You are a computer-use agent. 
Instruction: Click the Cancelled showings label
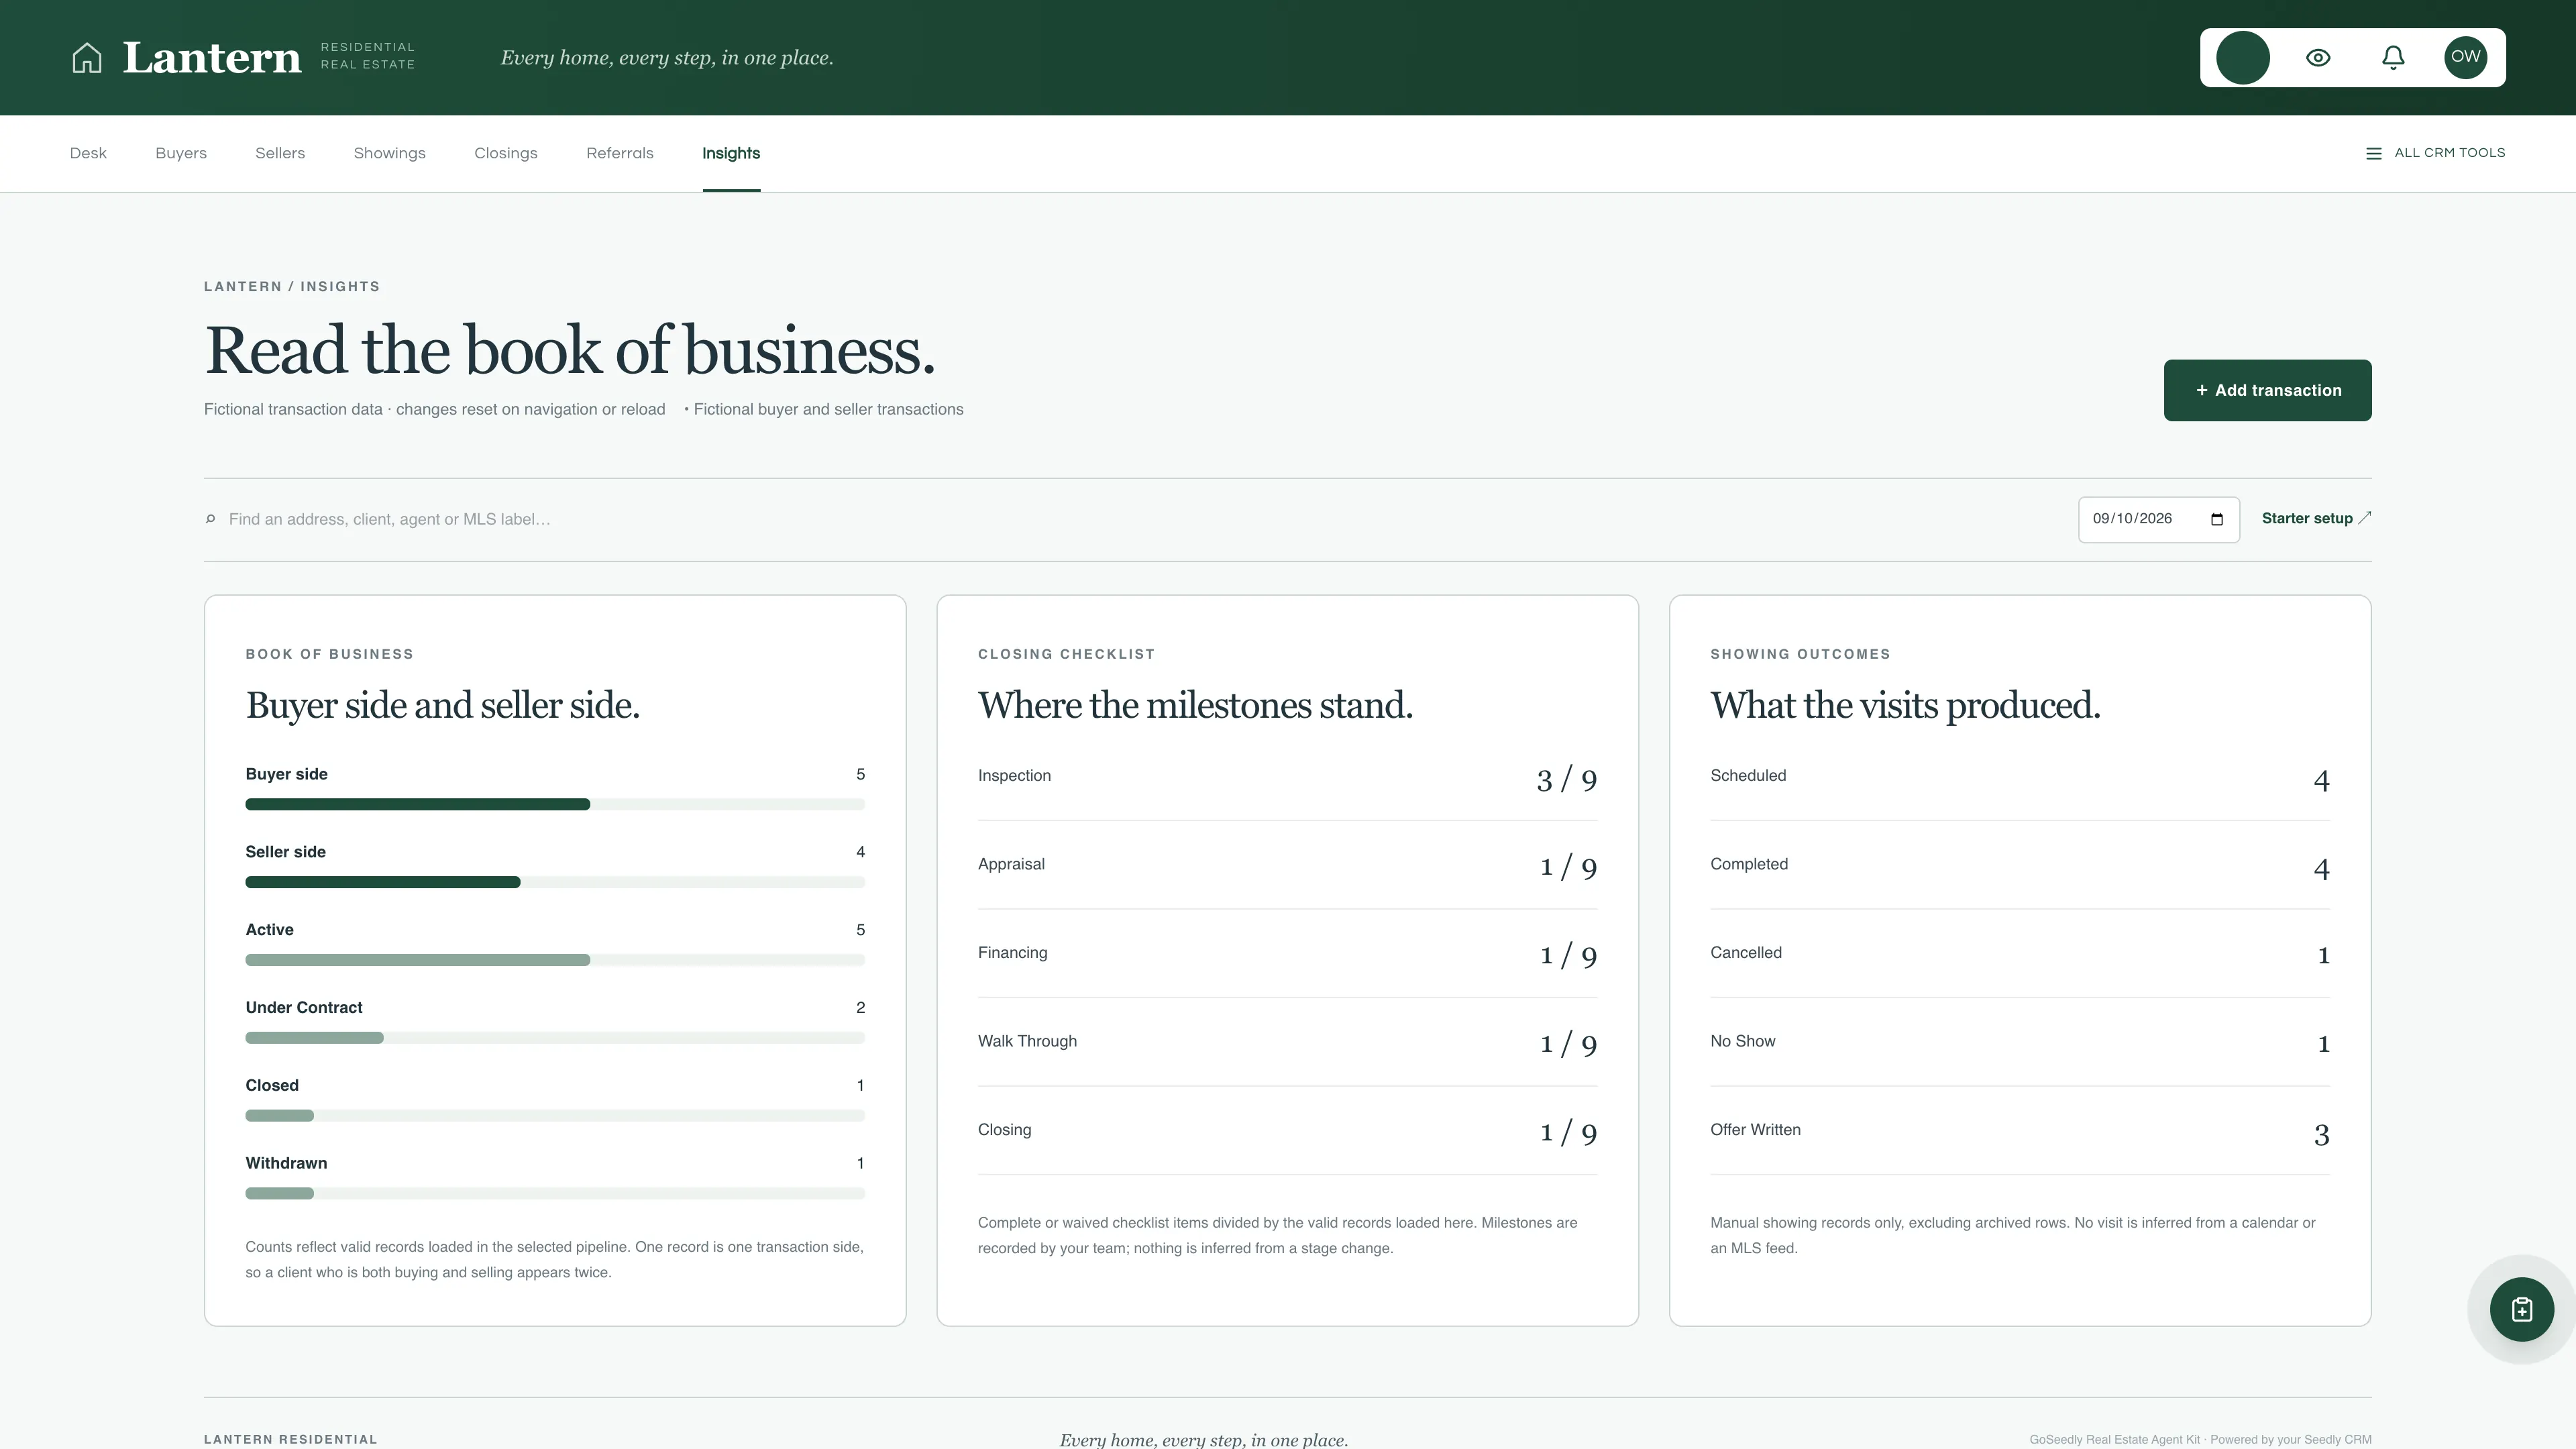pos(1746,953)
